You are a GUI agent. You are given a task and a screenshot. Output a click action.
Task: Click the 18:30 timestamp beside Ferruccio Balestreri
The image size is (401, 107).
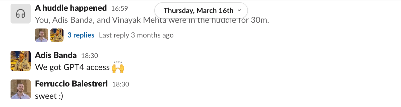click(121, 84)
